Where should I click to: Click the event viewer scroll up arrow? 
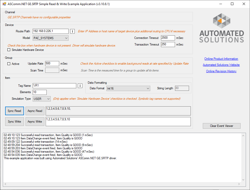pos(243,136)
